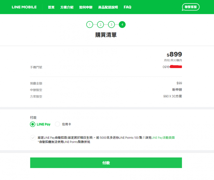
Task: Jump to step 2 circle
Action: pyautogui.click(x=100, y=24)
